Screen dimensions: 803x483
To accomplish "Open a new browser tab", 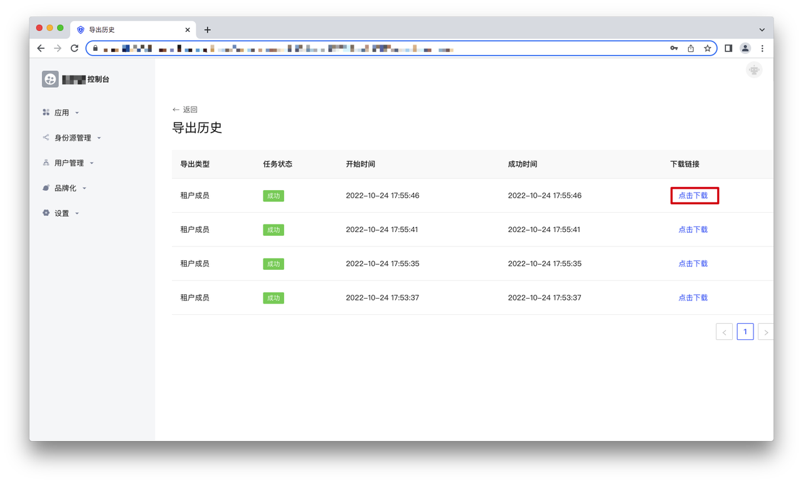I will (x=208, y=29).
